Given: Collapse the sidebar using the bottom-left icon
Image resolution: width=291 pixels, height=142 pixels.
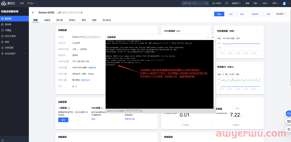Looking at the screenshot, I should click(x=2, y=140).
